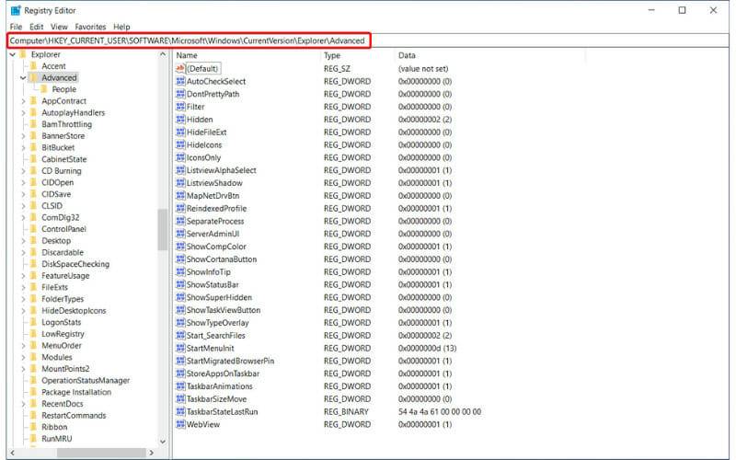This screenshot has width=736, height=460.
Task: Select the Hidden DWORD value icon
Action: click(180, 120)
